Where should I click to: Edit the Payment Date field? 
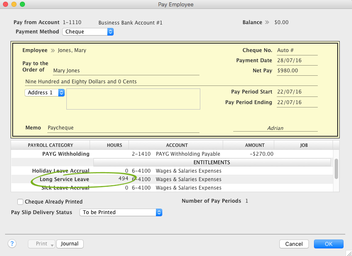tap(297, 61)
